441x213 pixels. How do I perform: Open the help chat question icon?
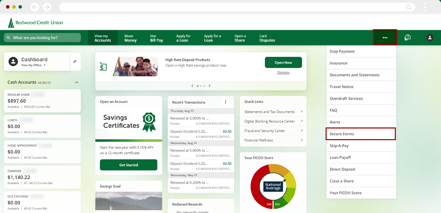(x=408, y=37)
